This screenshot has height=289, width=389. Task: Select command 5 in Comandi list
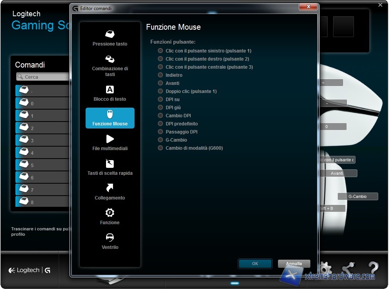pos(42,165)
